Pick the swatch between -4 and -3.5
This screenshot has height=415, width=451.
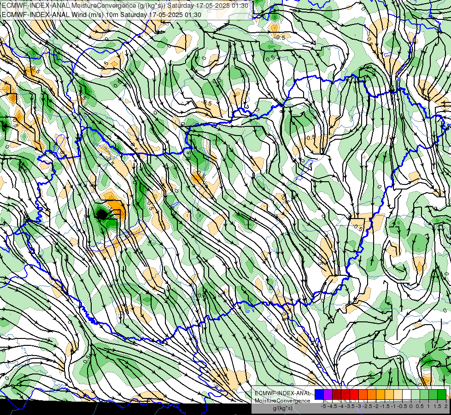(346, 395)
